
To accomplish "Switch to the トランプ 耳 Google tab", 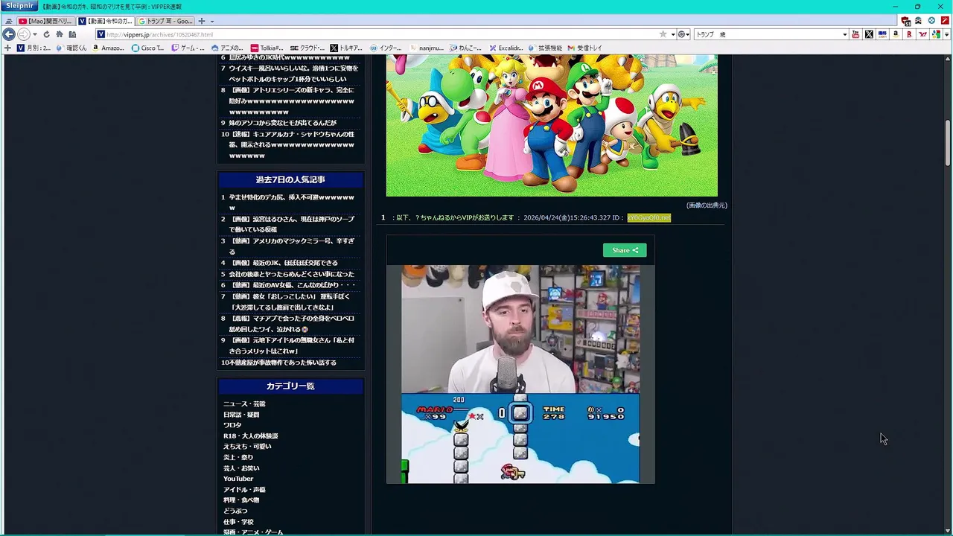I will 165,21.
